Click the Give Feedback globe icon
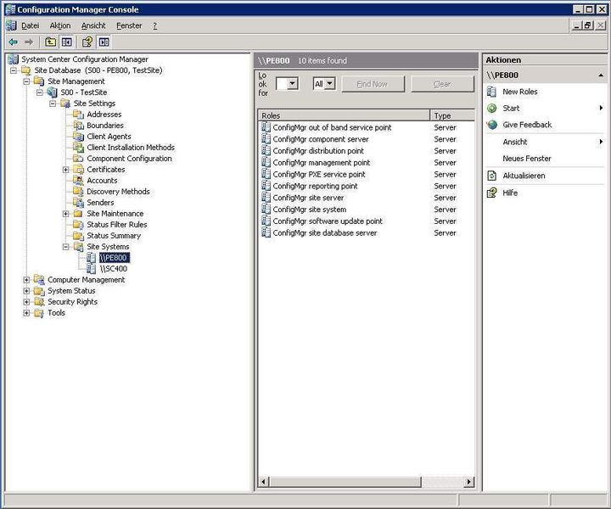Image resolution: width=611 pixels, height=509 pixels. click(x=491, y=125)
